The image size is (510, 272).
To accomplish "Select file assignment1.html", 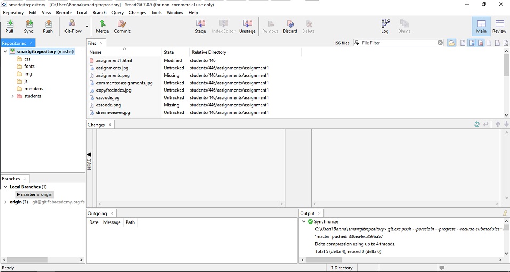I will 114,60.
